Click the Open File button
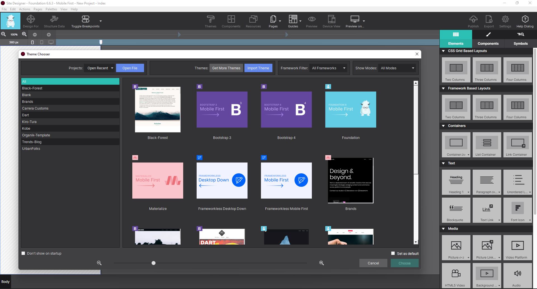This screenshot has width=537, height=289. [x=130, y=68]
